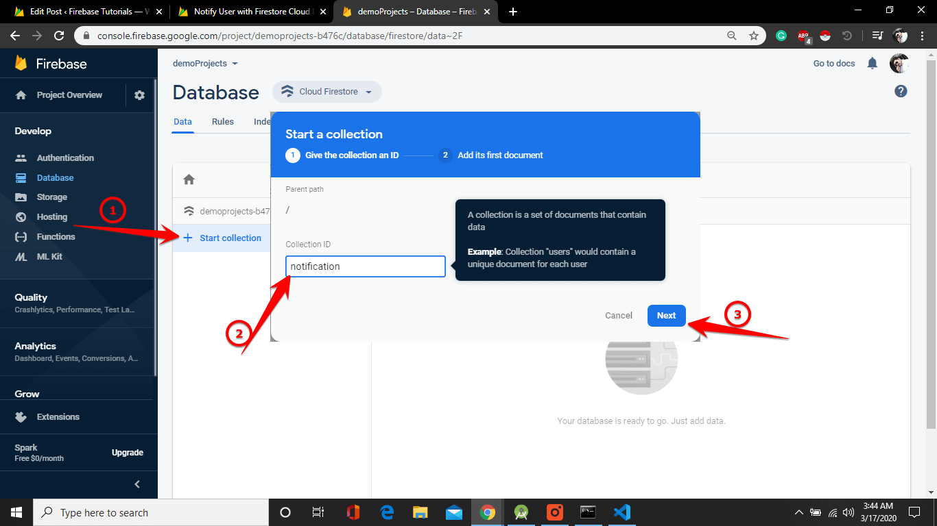Click the Firebase account avatar below toolbar
The image size is (937, 526).
[899, 64]
